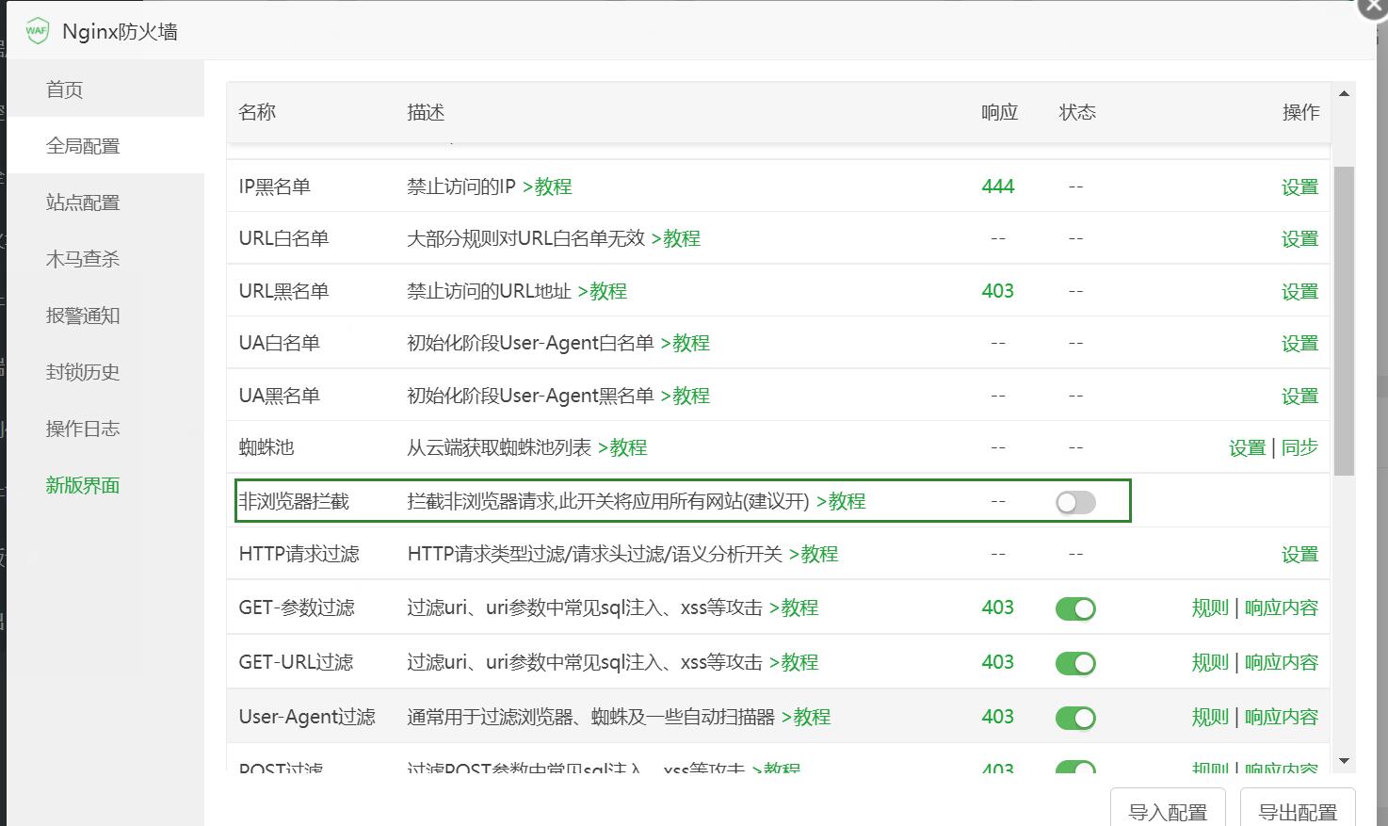This screenshot has height=826, width=1388.
Task: Click 设置 for URL白名单
Action: (1299, 238)
